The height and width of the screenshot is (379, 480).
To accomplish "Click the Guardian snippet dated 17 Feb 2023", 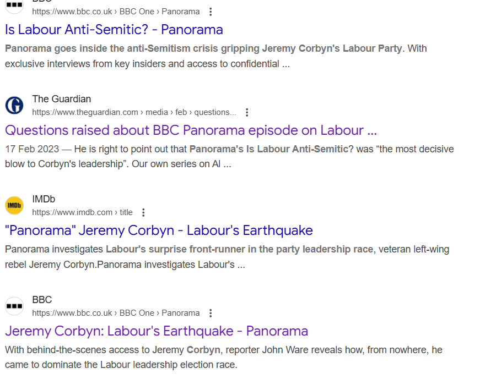I will pyautogui.click(x=229, y=156).
